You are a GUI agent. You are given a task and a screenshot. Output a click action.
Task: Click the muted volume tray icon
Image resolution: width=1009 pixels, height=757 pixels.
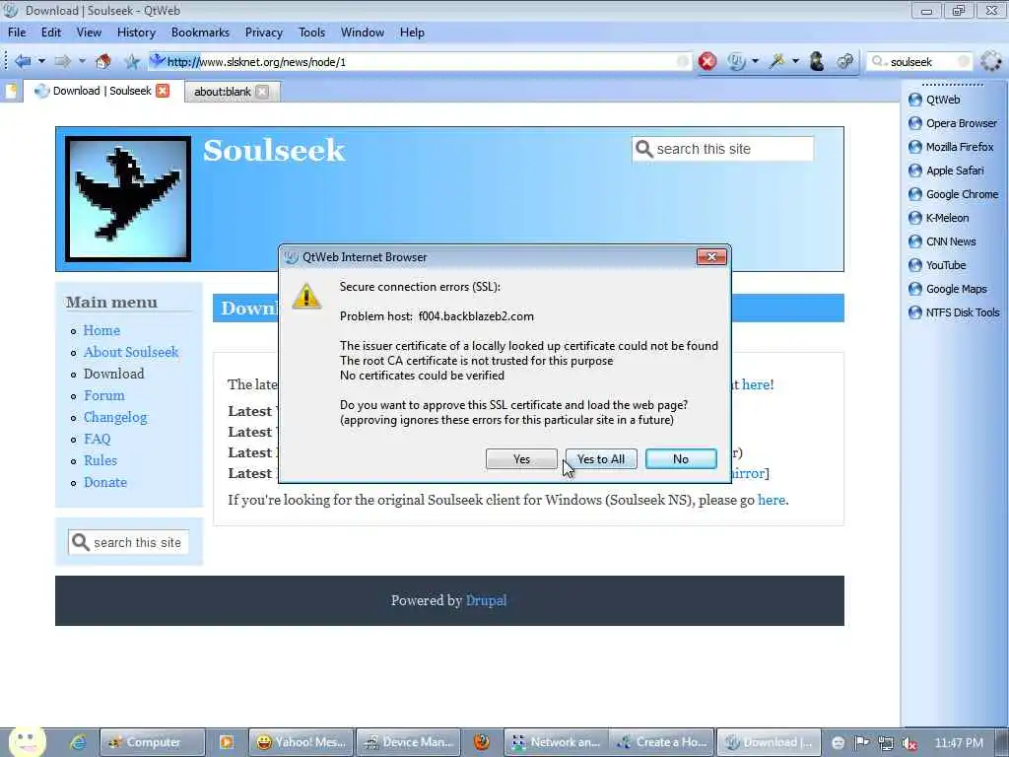pyautogui.click(x=909, y=743)
